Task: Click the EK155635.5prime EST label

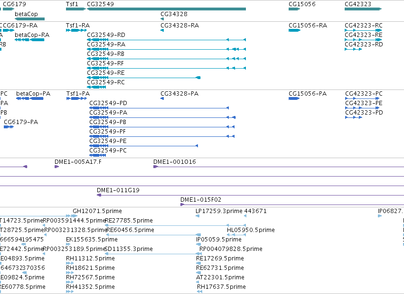Action: point(92,240)
